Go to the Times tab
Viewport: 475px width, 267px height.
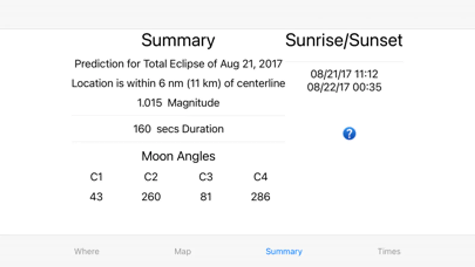point(389,252)
